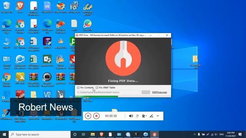
Task: Select the New folder (2) desktop icon
Action: (x=196, y=62)
